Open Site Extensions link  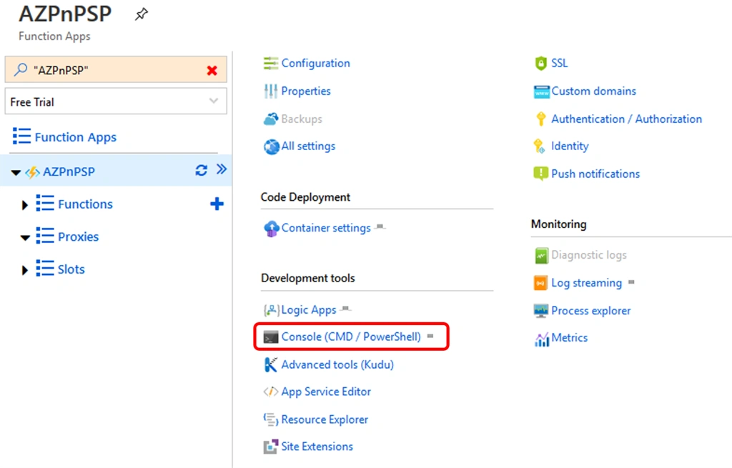317,447
